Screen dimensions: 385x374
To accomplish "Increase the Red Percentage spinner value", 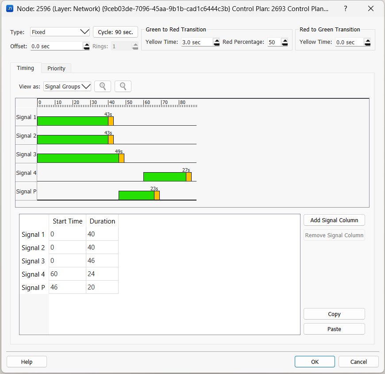I will point(285,40).
